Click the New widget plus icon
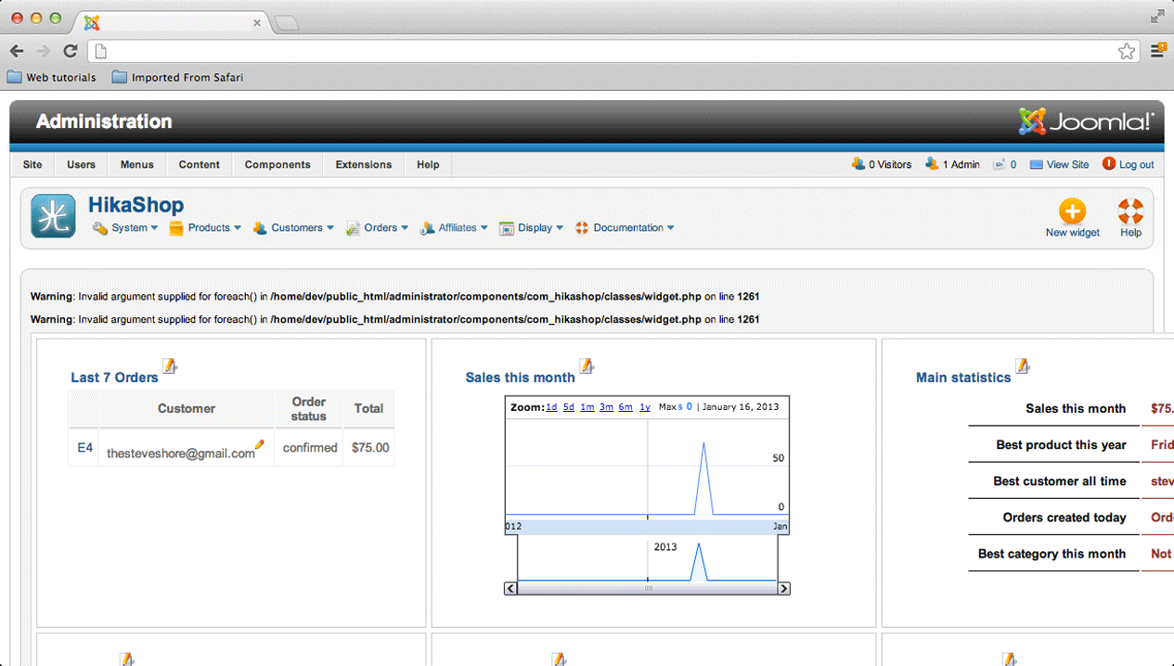The height and width of the screenshot is (666, 1174). (1072, 211)
